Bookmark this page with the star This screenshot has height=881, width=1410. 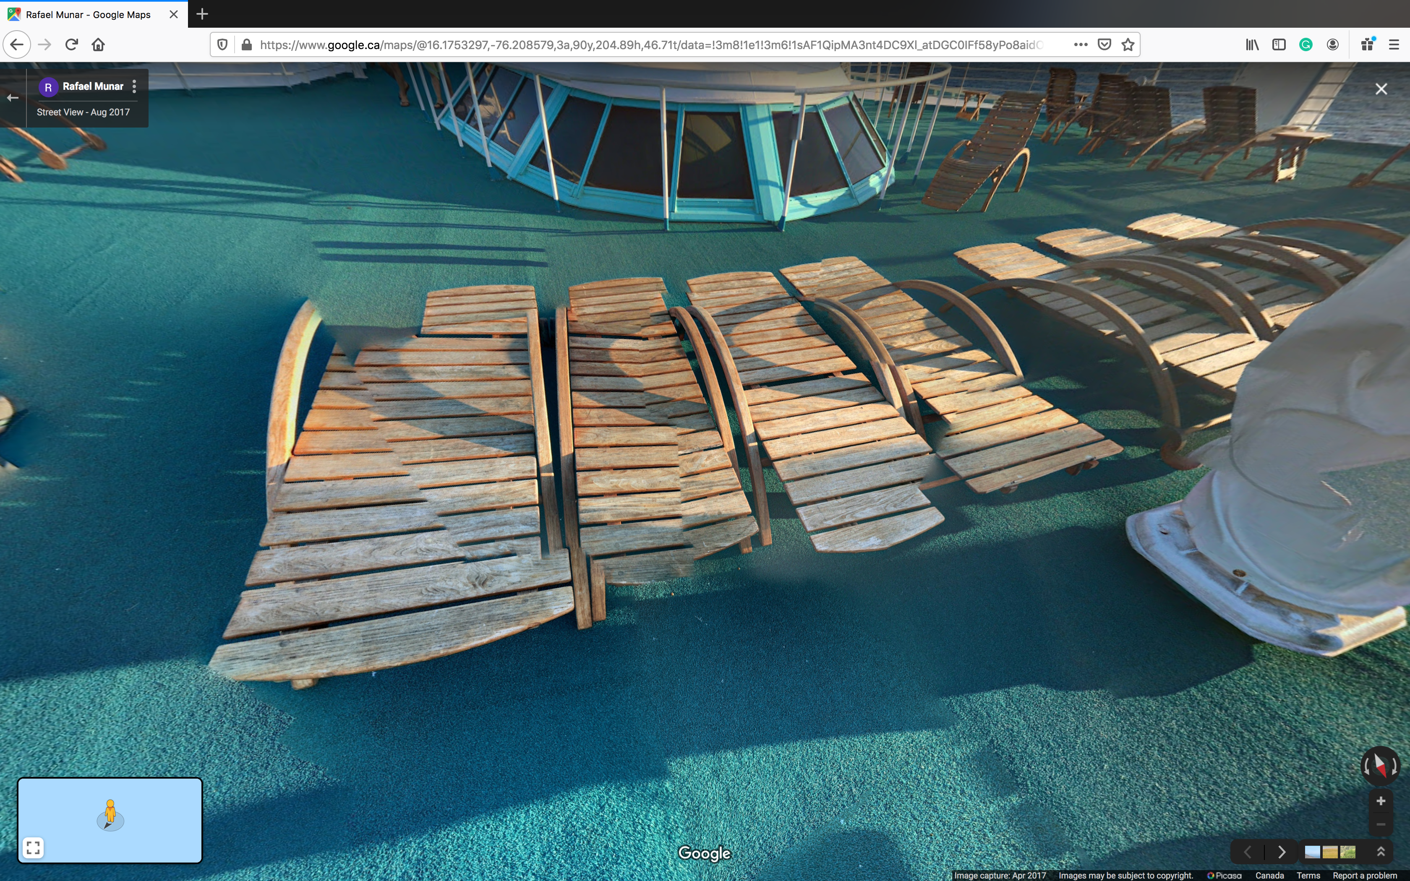tap(1128, 45)
